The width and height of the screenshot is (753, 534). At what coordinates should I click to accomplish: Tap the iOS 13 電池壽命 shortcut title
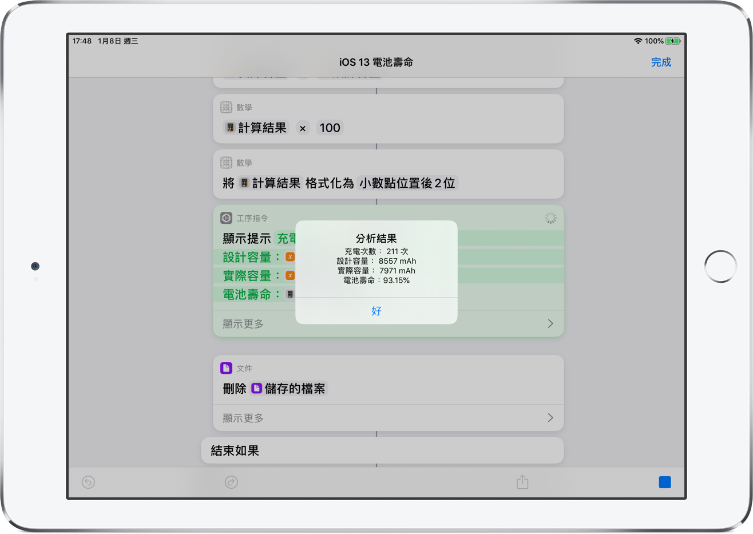coord(376,62)
